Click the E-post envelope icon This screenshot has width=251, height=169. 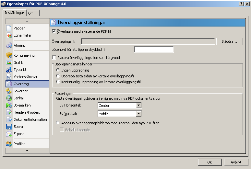(x=9, y=134)
